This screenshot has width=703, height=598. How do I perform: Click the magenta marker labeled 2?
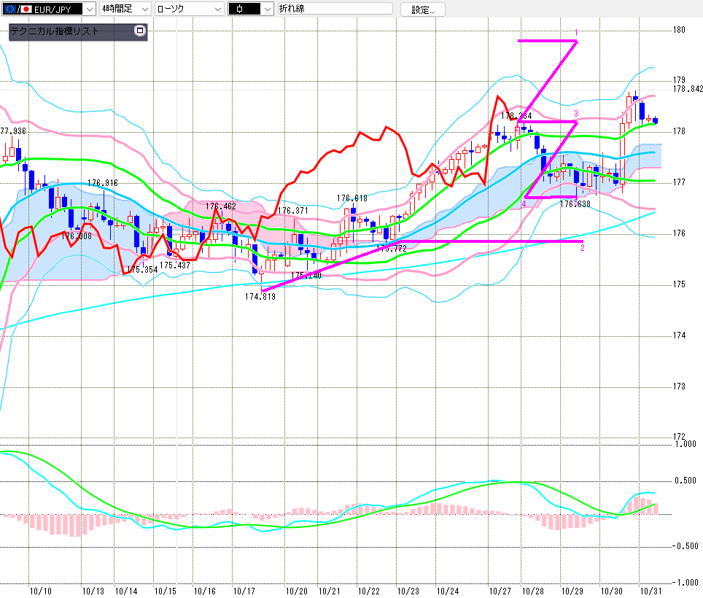click(582, 248)
